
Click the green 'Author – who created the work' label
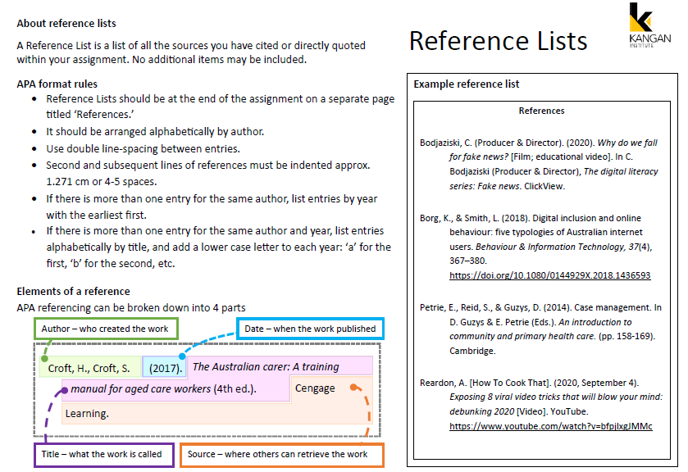[x=104, y=329]
